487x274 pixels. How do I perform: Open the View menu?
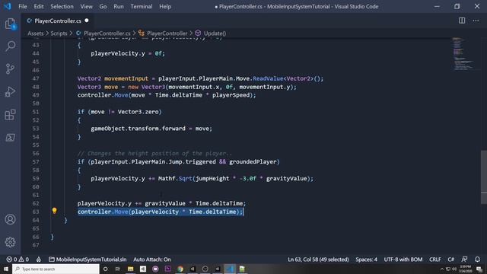86,7
